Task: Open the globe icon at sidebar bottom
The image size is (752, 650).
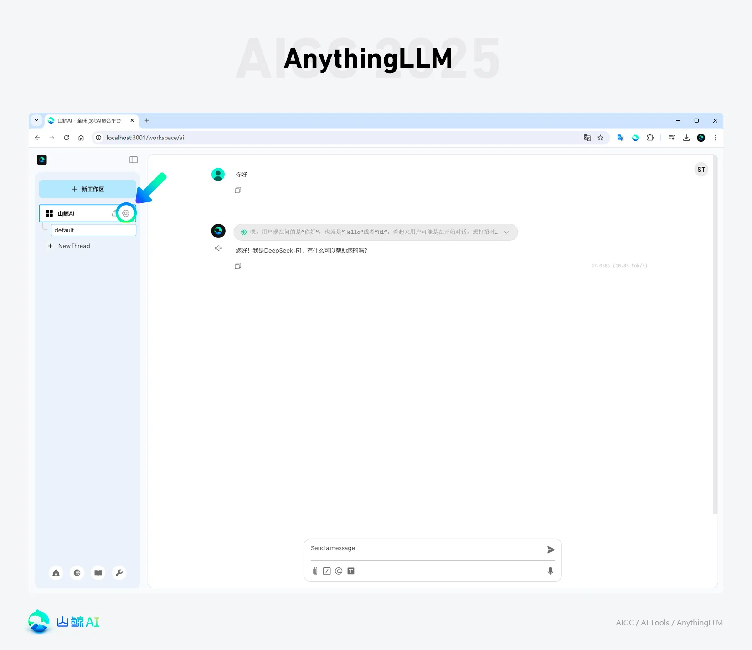Action: 77,573
